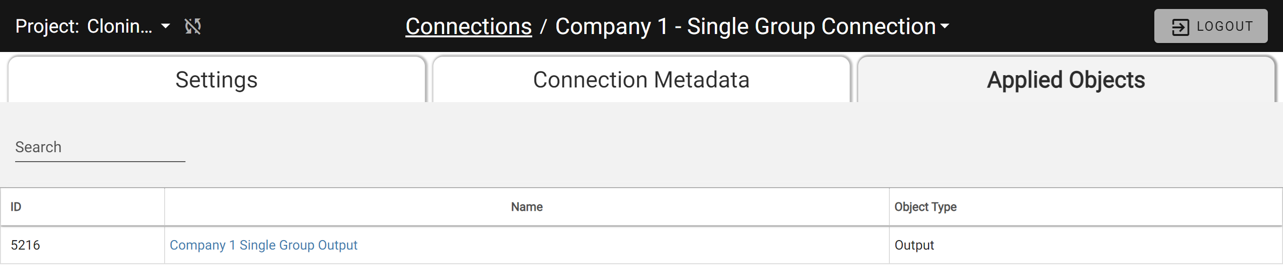Click the Output object type cell
The height and width of the screenshot is (268, 1283).
click(x=1085, y=245)
